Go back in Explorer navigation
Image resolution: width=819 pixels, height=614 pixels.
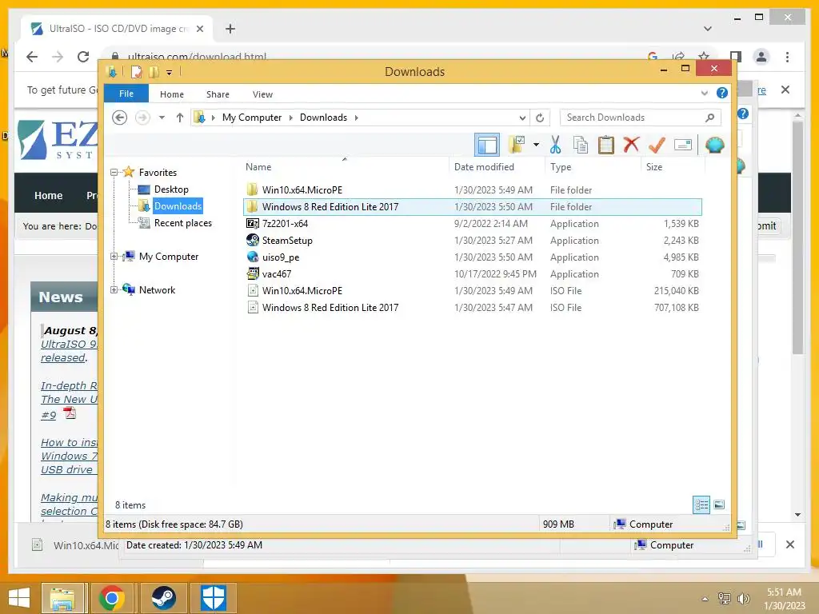tap(120, 118)
